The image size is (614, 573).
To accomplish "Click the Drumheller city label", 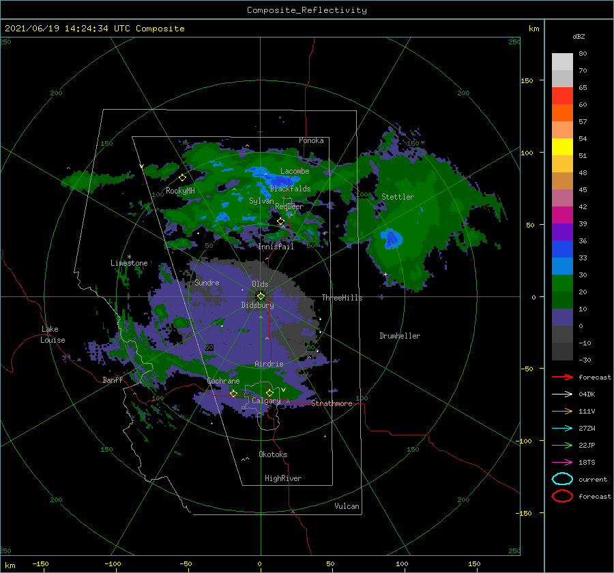I will [x=400, y=336].
